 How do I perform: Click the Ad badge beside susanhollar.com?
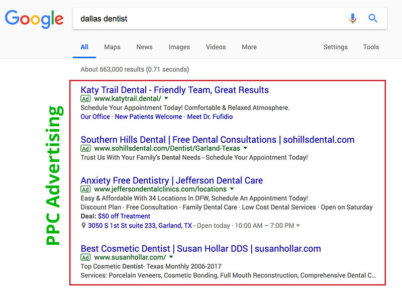pyautogui.click(x=85, y=257)
